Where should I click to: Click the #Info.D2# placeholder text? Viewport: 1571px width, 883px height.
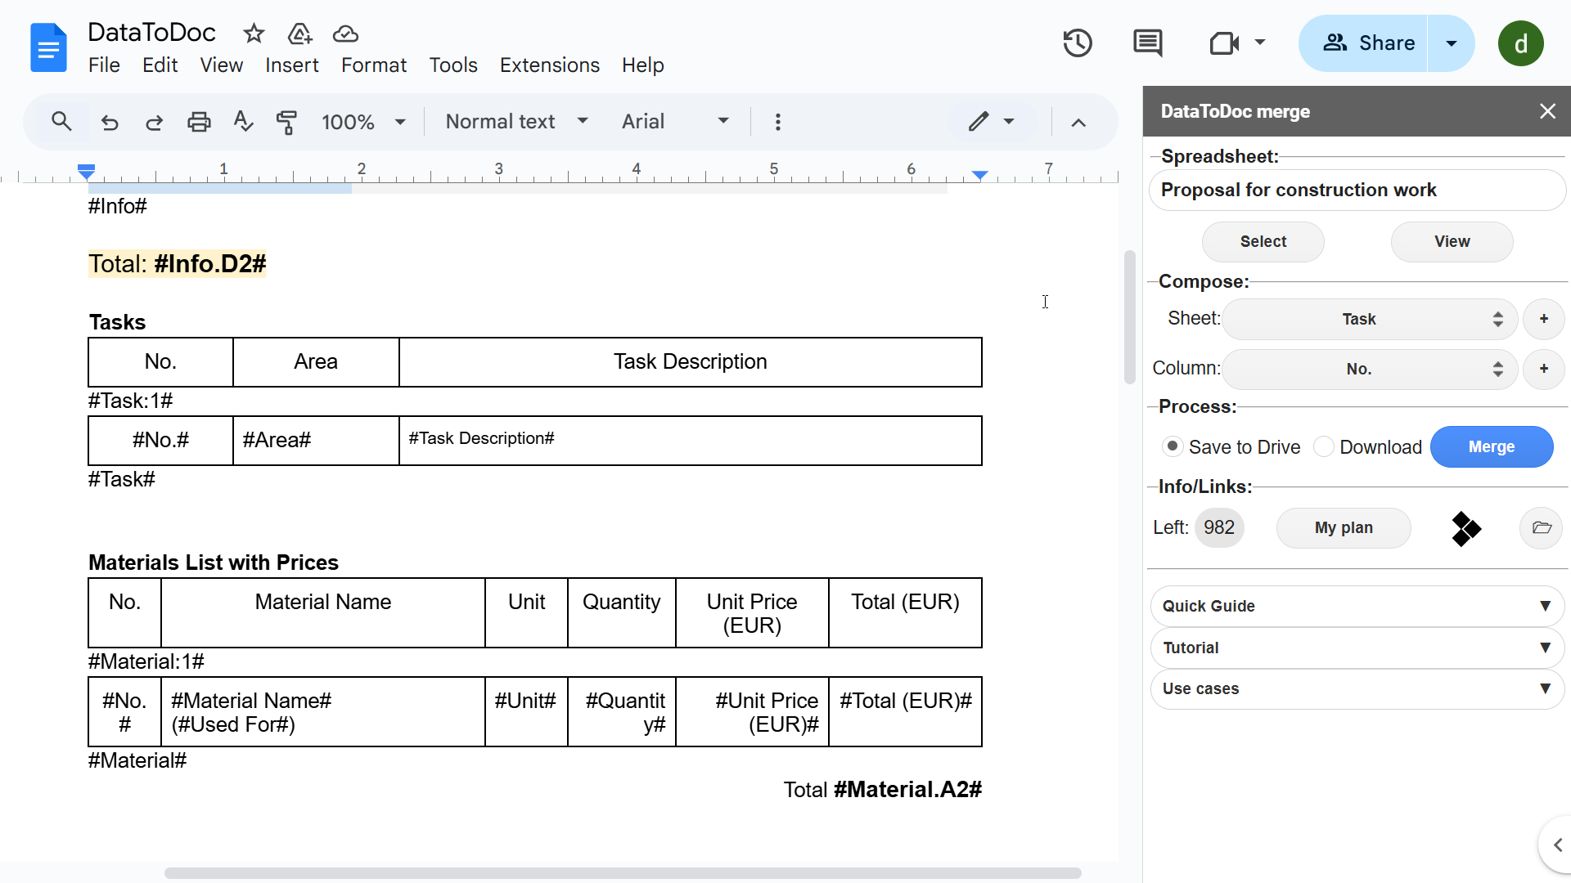[209, 264]
